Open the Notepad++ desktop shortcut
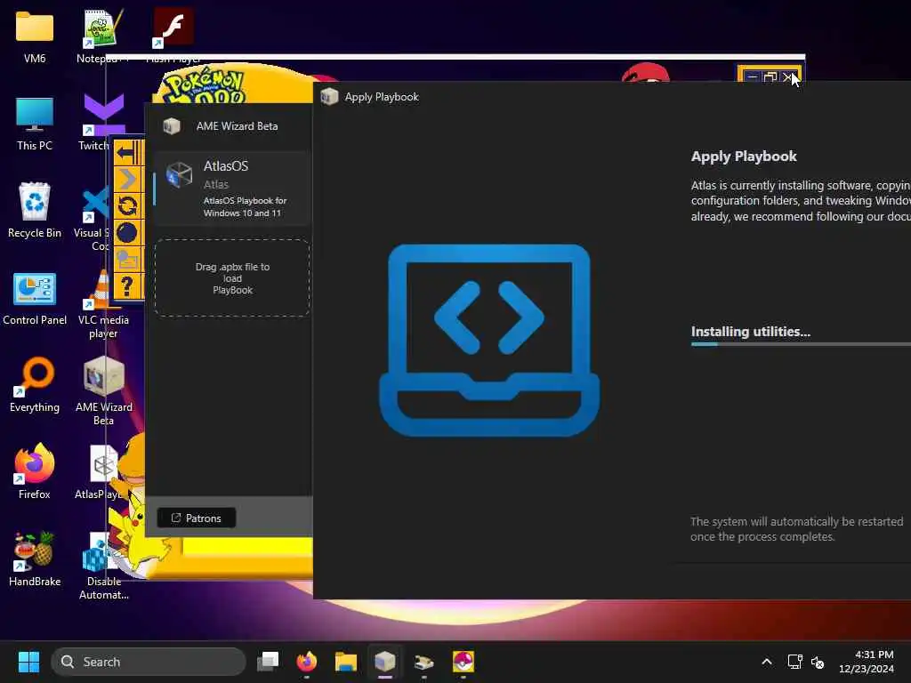The image size is (911, 683). click(x=102, y=36)
